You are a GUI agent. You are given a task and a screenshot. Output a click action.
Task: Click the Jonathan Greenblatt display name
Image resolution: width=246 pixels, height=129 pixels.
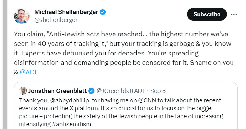click(58, 91)
